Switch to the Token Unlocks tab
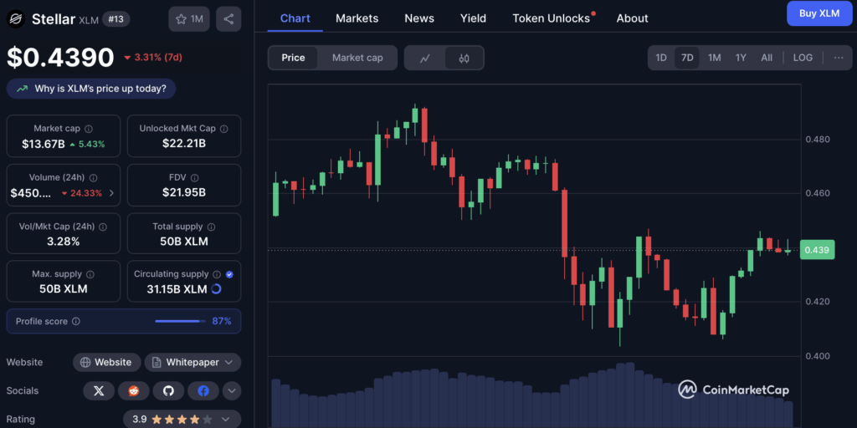Screen dimensions: 857x428 pos(552,18)
